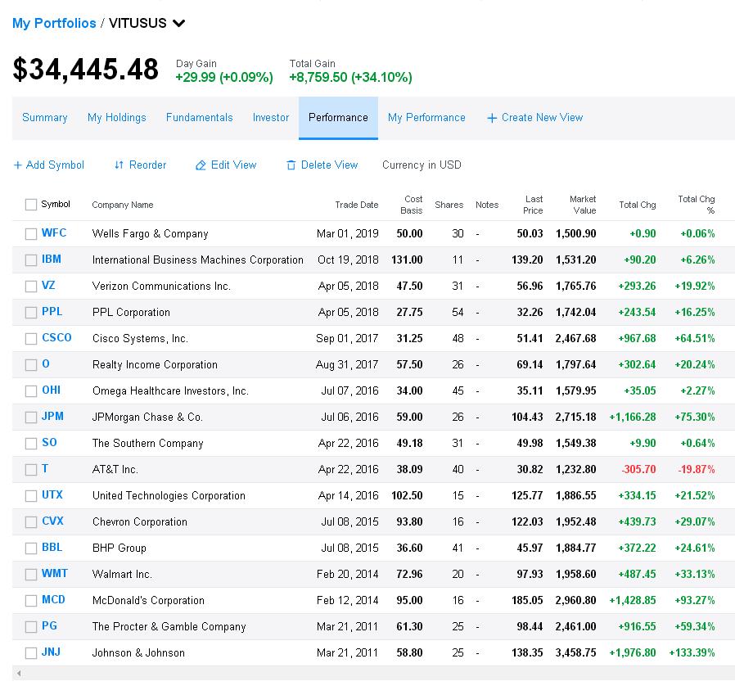Open the My Performance tab
The image size is (735, 695).
point(426,118)
